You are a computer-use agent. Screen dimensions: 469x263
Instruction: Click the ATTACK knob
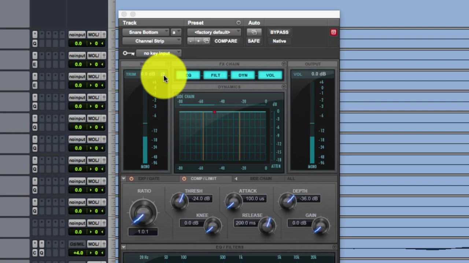tap(233, 201)
